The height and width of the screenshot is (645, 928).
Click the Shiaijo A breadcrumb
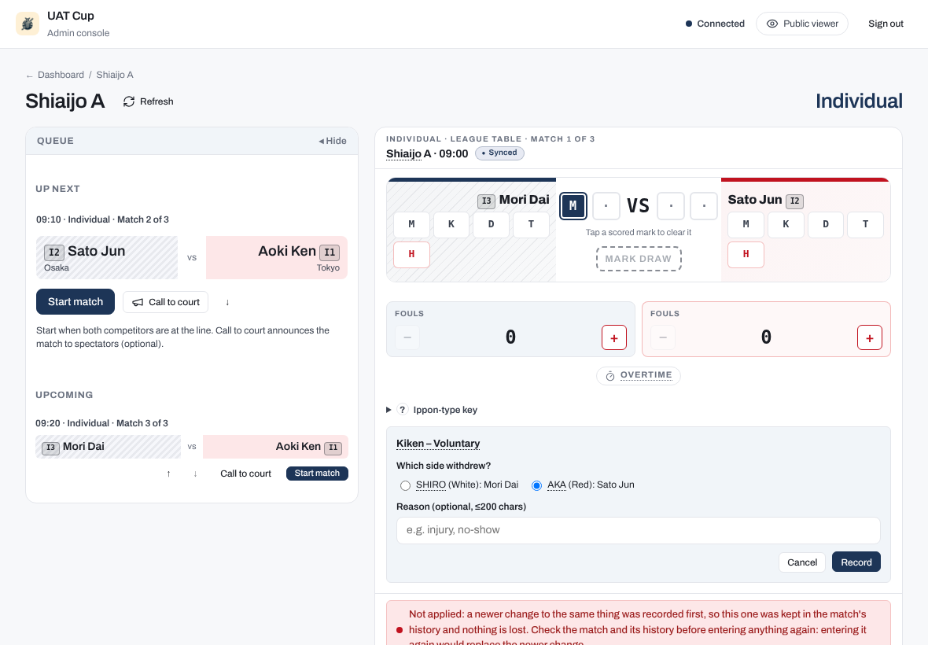[115, 75]
